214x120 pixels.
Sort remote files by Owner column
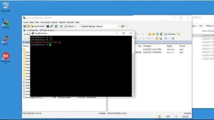tap(182, 46)
